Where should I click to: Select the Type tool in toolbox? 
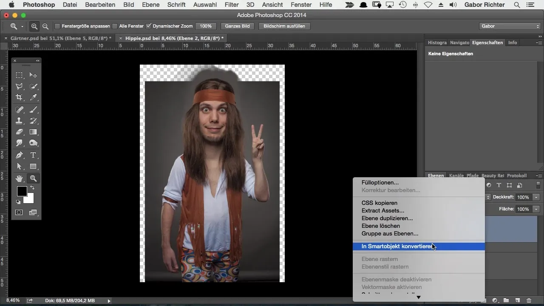point(33,155)
